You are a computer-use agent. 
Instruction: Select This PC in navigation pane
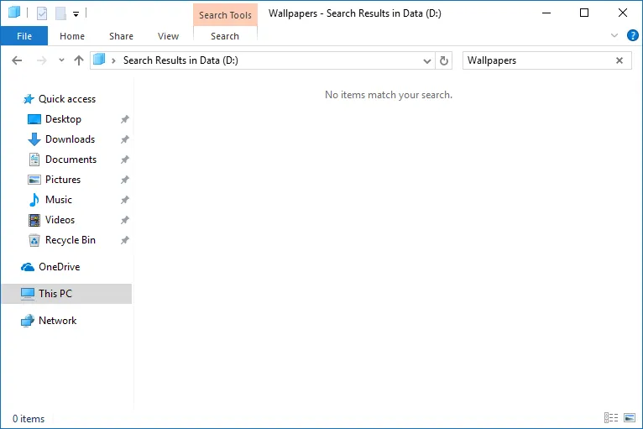coord(66,294)
